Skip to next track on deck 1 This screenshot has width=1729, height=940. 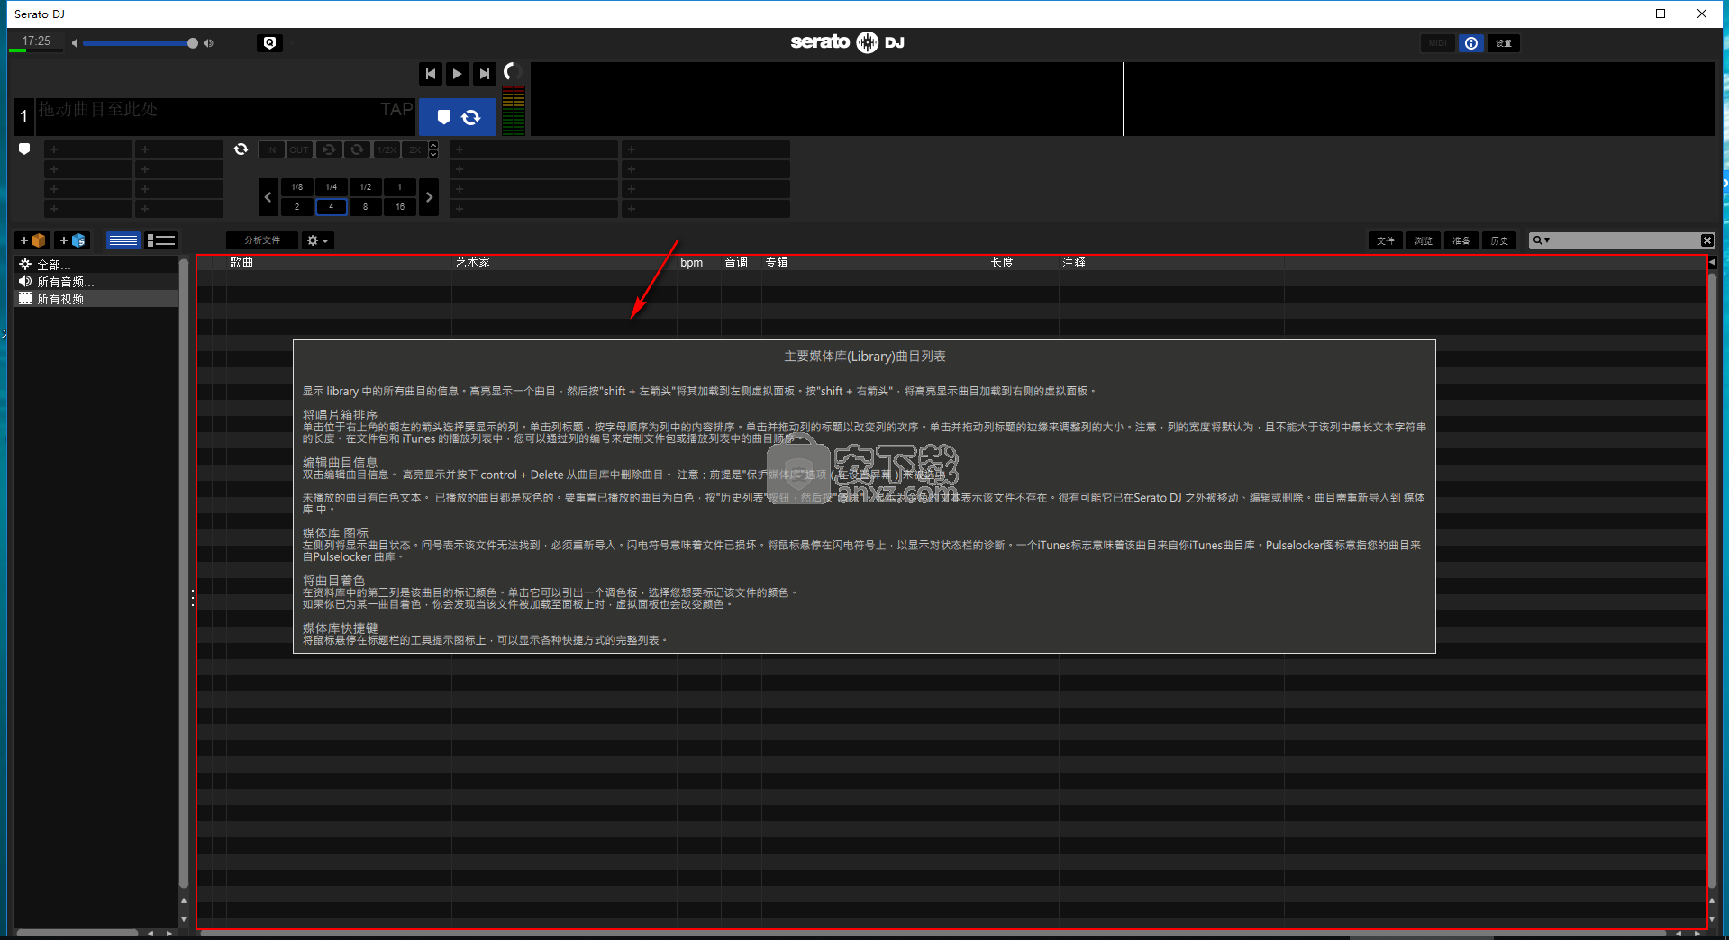pyautogui.click(x=485, y=74)
